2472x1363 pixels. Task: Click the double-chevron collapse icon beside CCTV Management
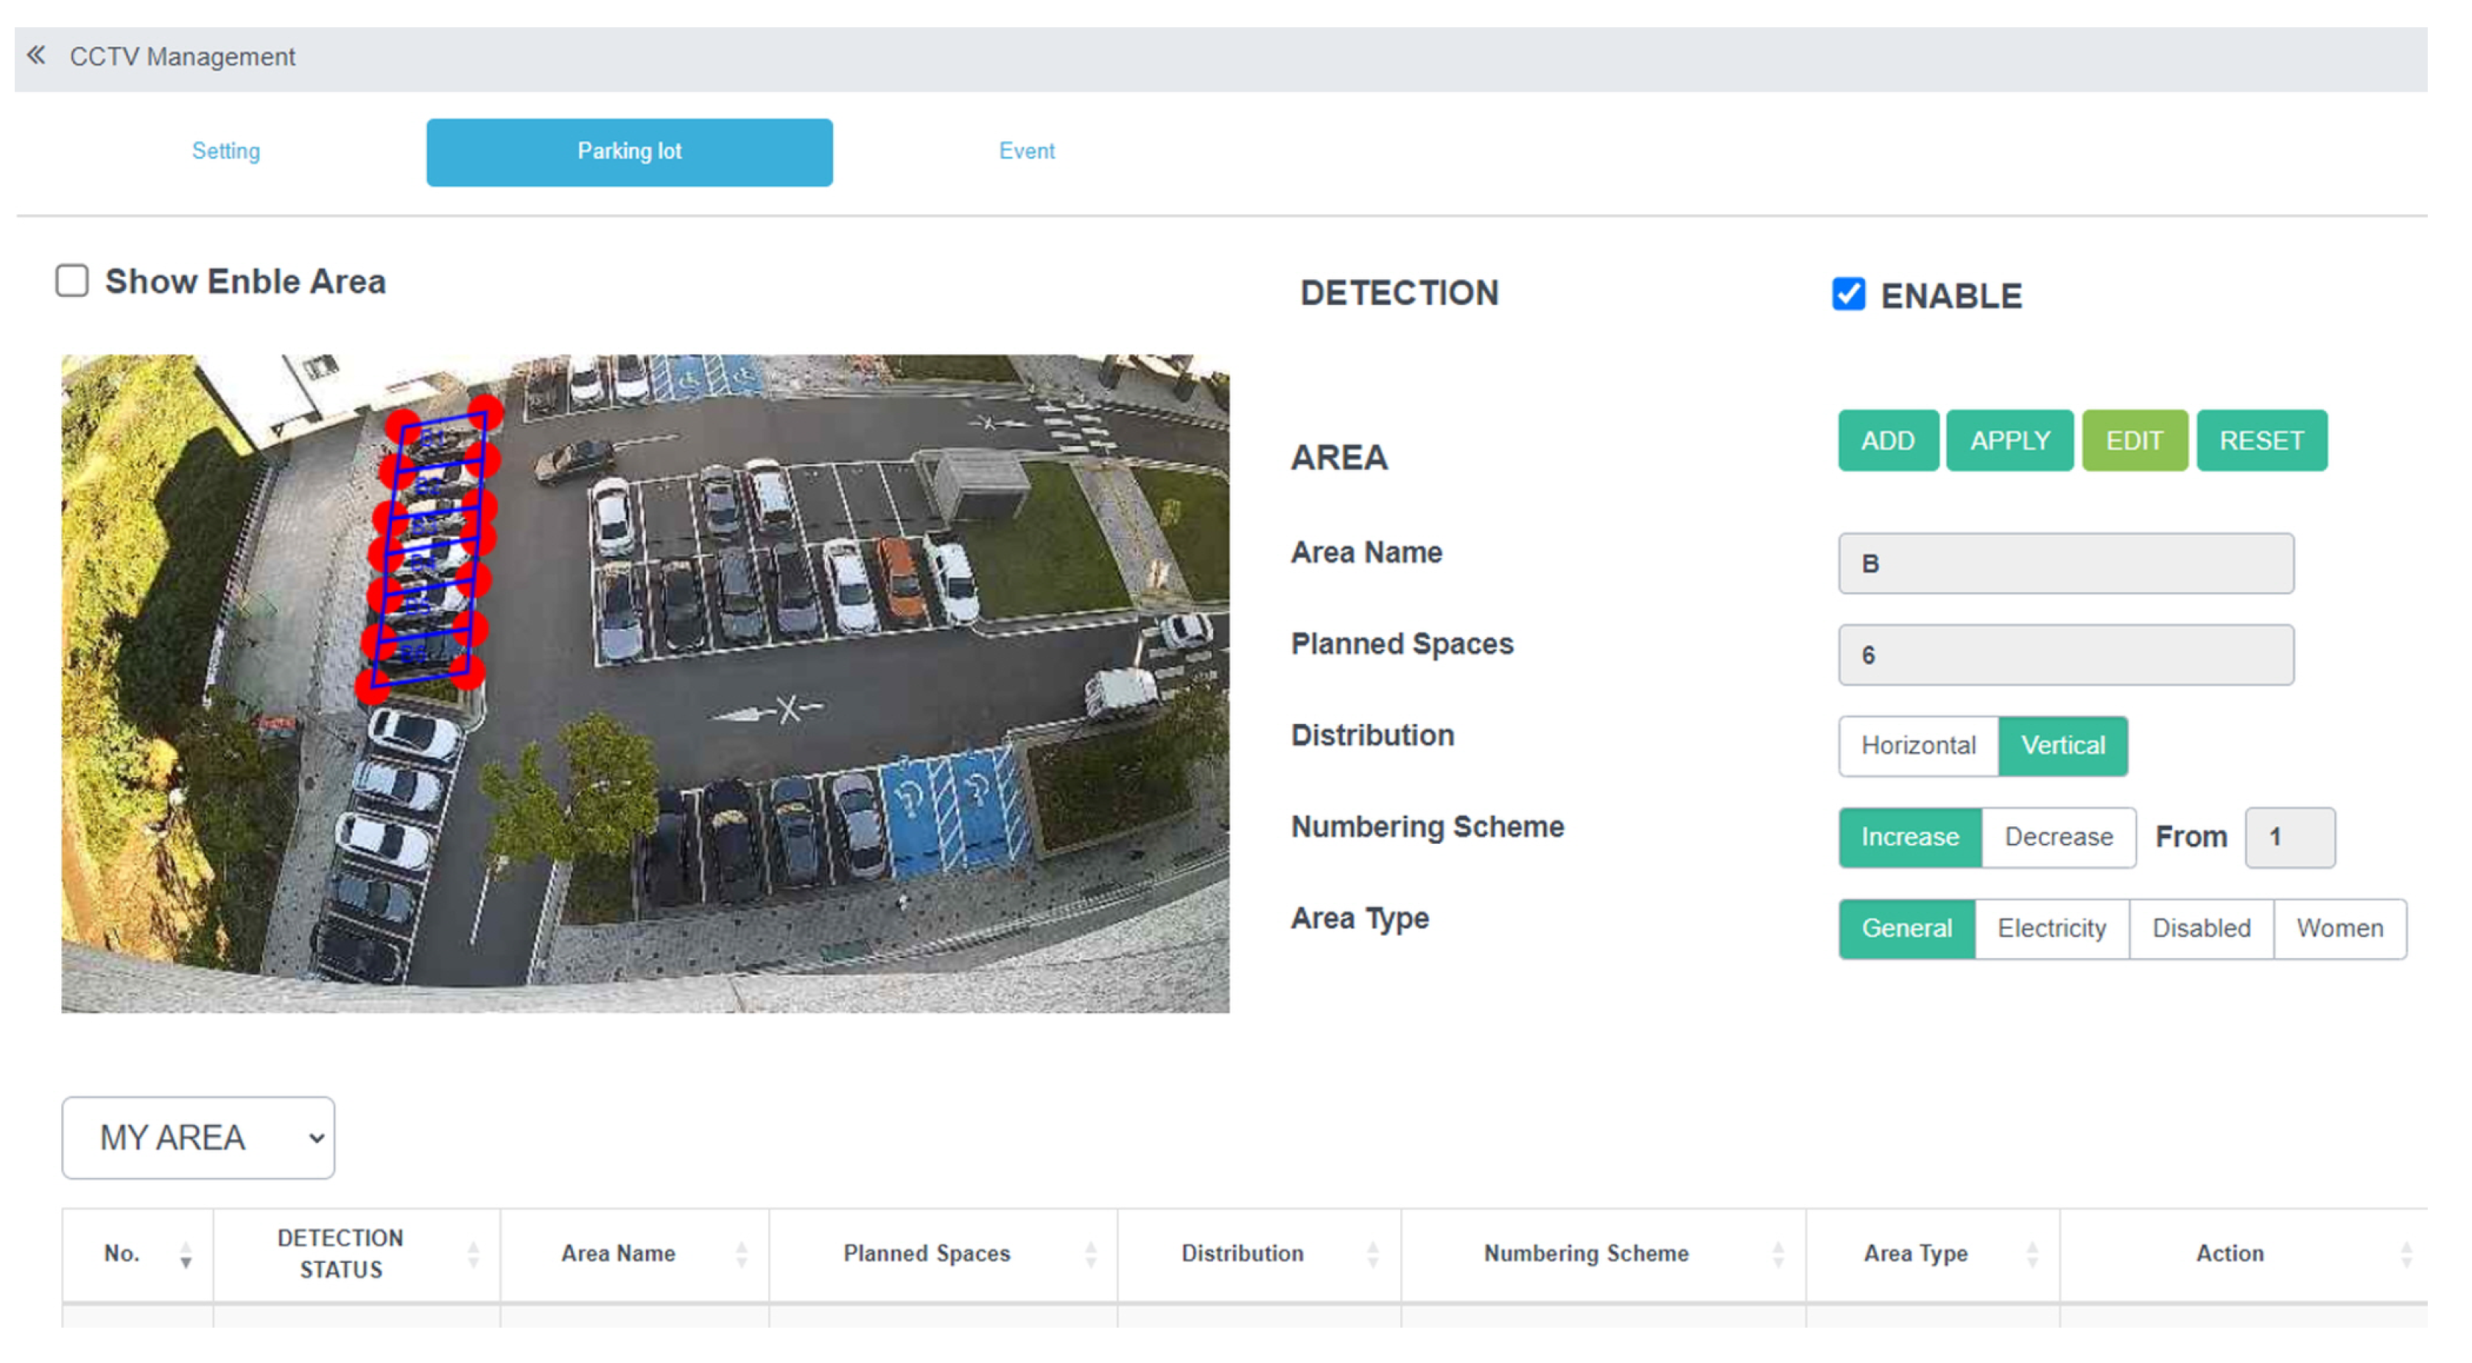tap(37, 56)
